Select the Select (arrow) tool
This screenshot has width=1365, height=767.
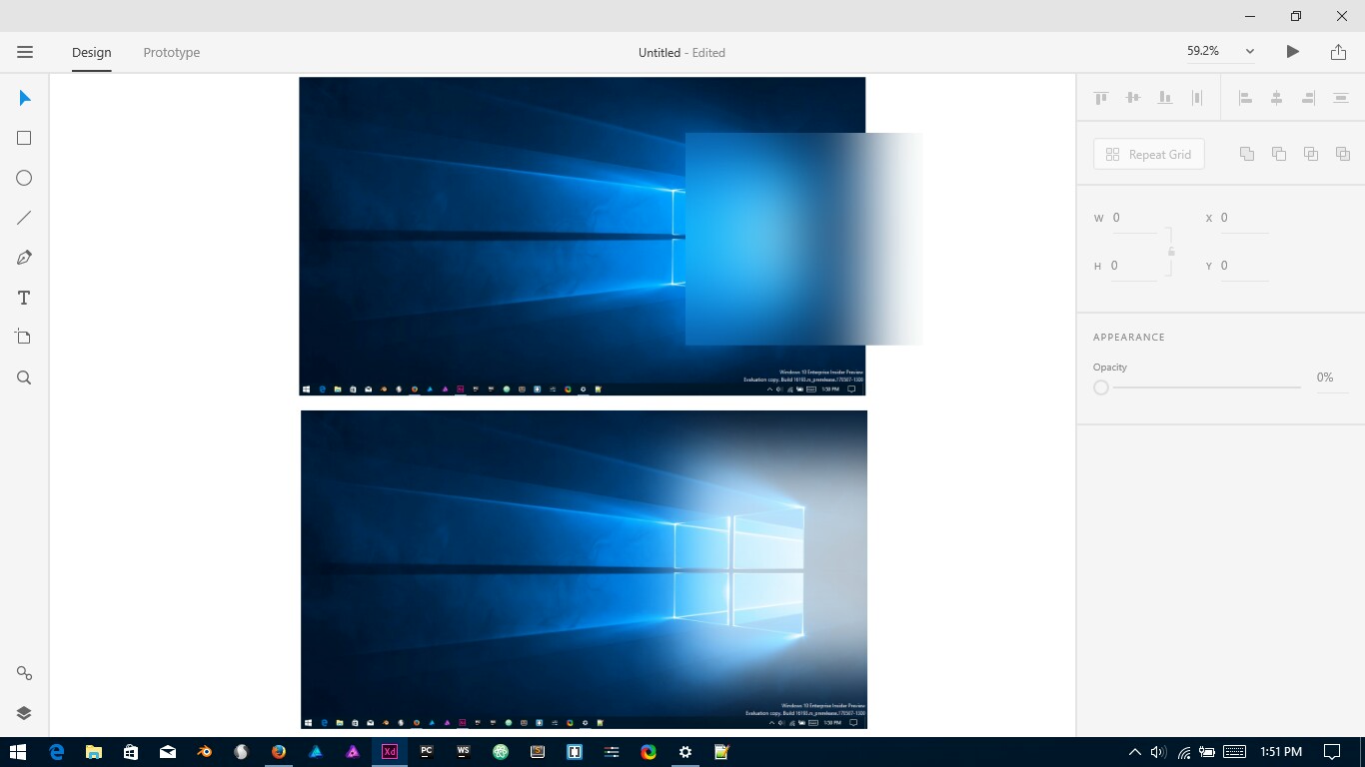tap(25, 98)
